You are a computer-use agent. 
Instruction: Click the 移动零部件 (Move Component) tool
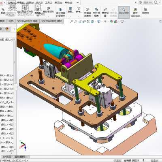tap(49, 11)
